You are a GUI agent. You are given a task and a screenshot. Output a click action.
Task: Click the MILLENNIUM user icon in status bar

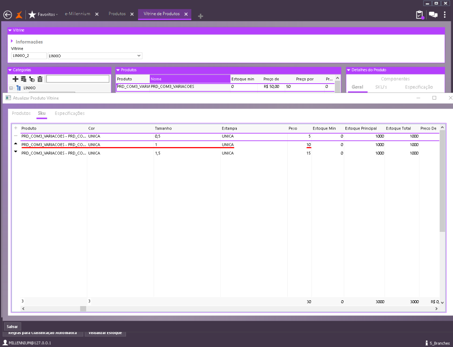[x=5, y=342]
